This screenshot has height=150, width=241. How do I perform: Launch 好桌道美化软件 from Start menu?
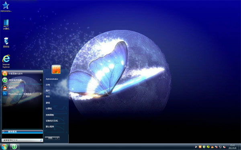point(15,74)
